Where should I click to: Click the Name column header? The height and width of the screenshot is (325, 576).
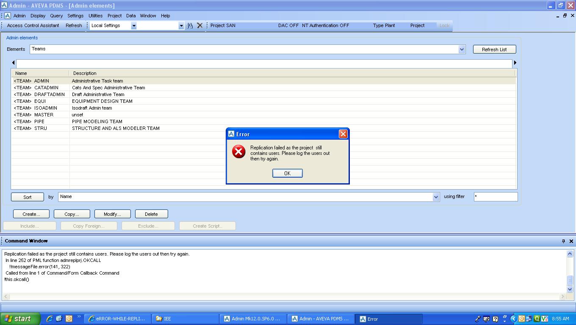click(x=40, y=73)
